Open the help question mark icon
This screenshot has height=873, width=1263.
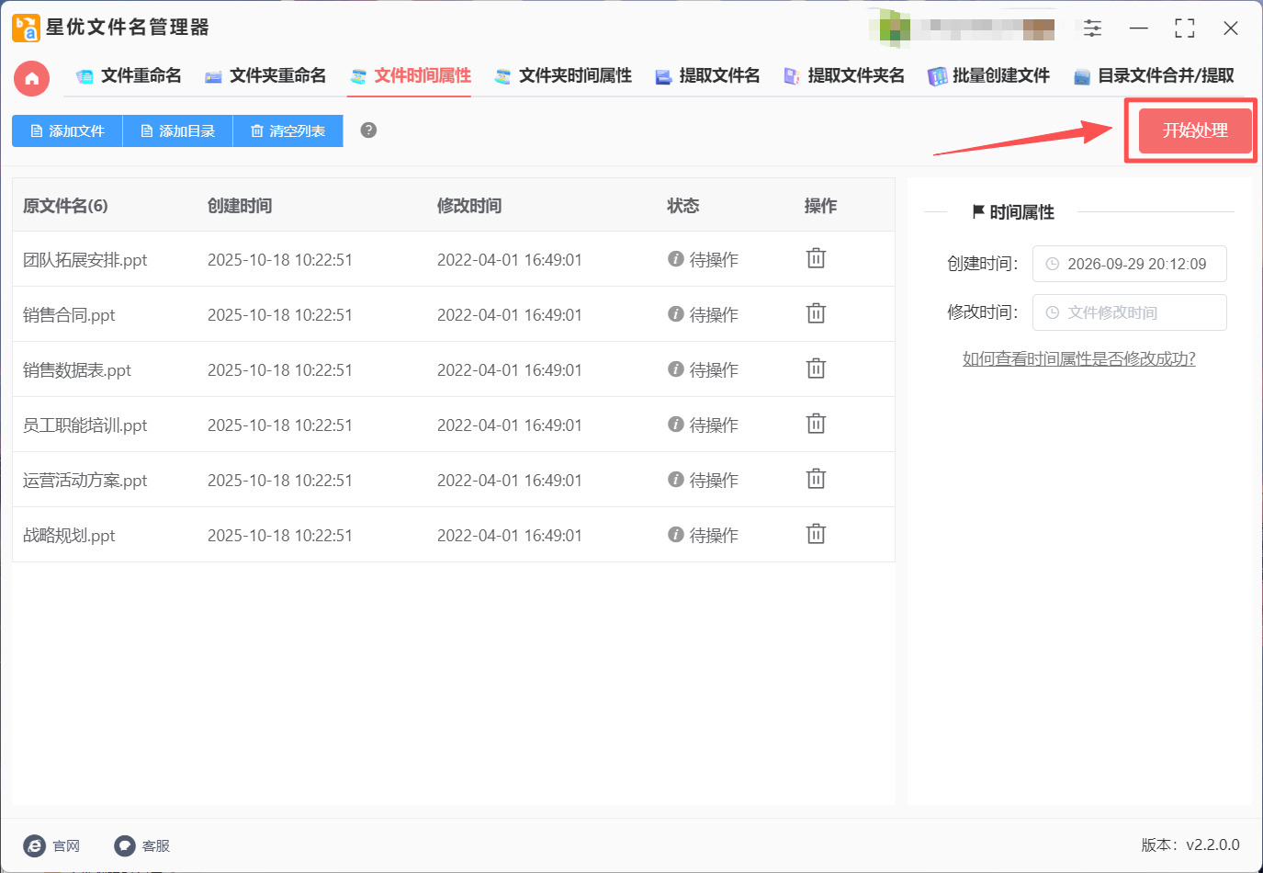(368, 130)
